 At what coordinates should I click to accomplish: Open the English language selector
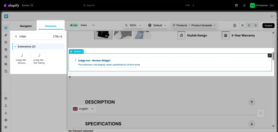84,109
